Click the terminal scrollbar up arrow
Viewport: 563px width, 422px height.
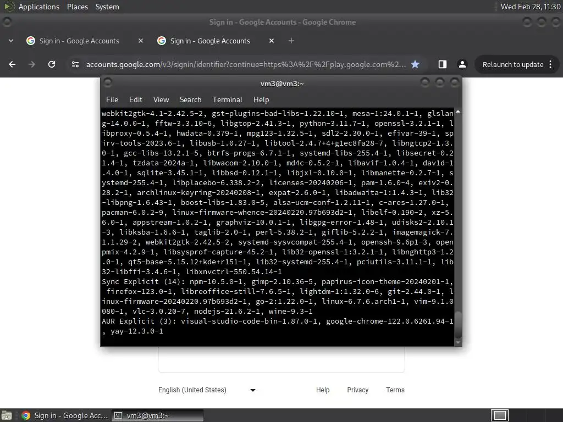pos(458,112)
